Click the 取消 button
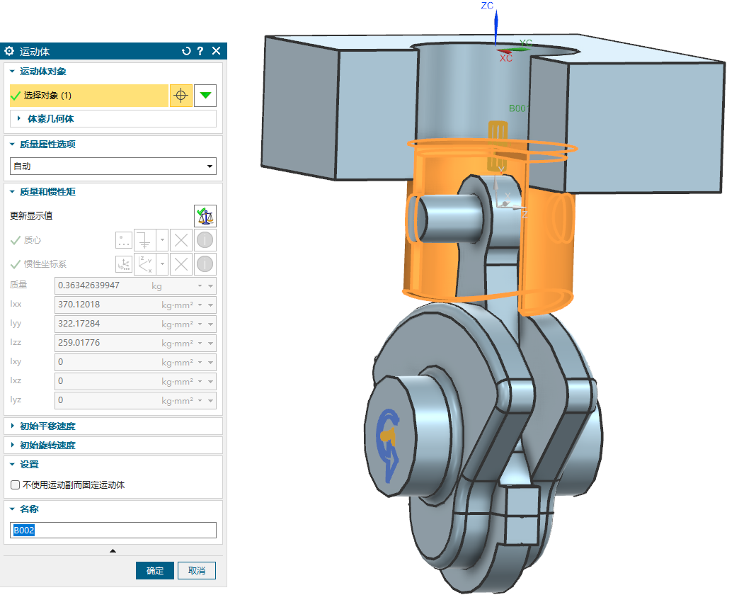The width and height of the screenshot is (739, 612). point(196,571)
